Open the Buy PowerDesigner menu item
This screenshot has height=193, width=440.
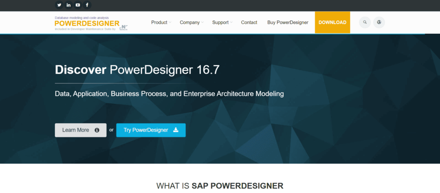tap(287, 22)
